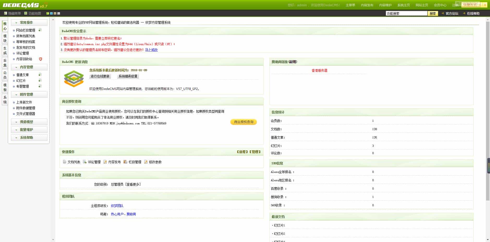Expand the 批量维护 menu section
The width and height of the screenshot is (490, 242).
point(29,130)
